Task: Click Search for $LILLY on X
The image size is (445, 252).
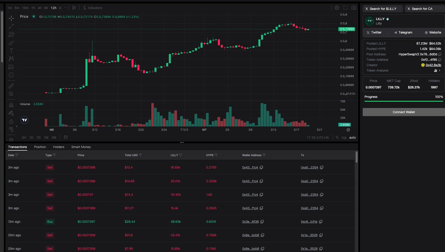Action: pos(382,9)
